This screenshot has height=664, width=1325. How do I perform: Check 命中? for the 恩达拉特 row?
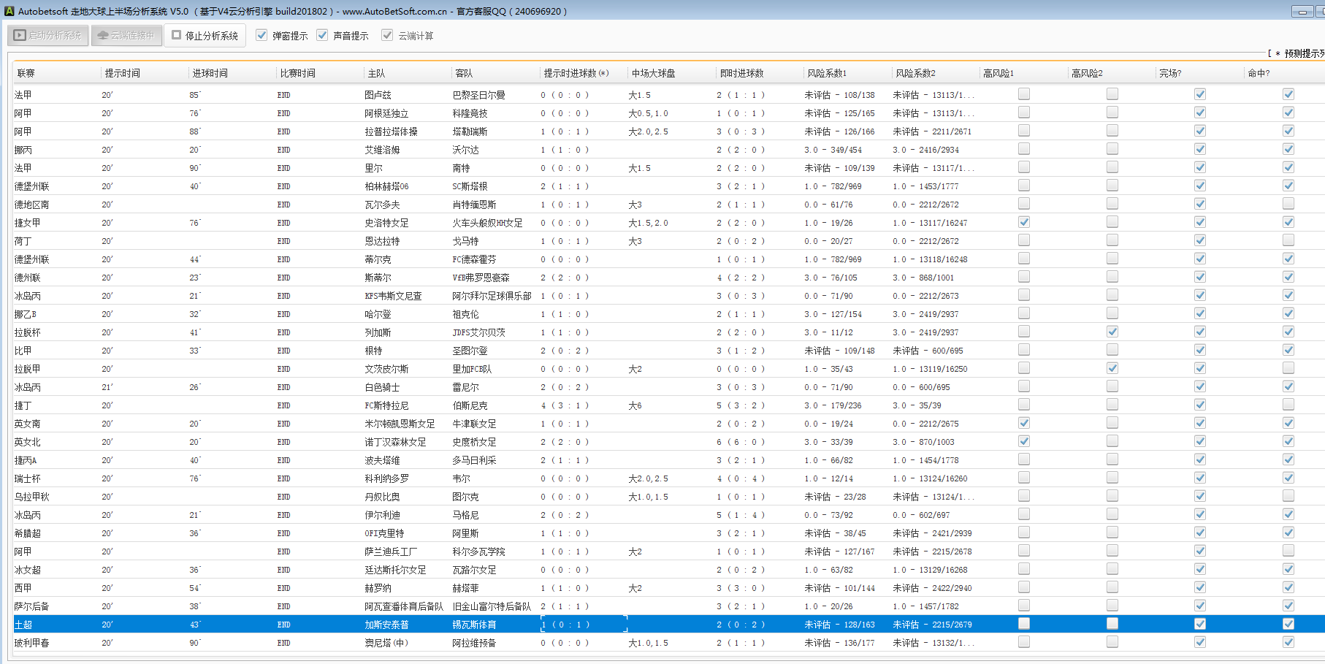point(1288,240)
